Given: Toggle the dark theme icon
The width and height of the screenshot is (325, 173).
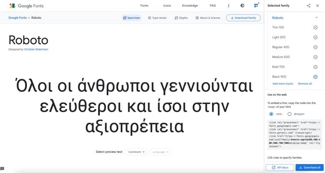Looking at the screenshot, I should pyautogui.click(x=242, y=6).
